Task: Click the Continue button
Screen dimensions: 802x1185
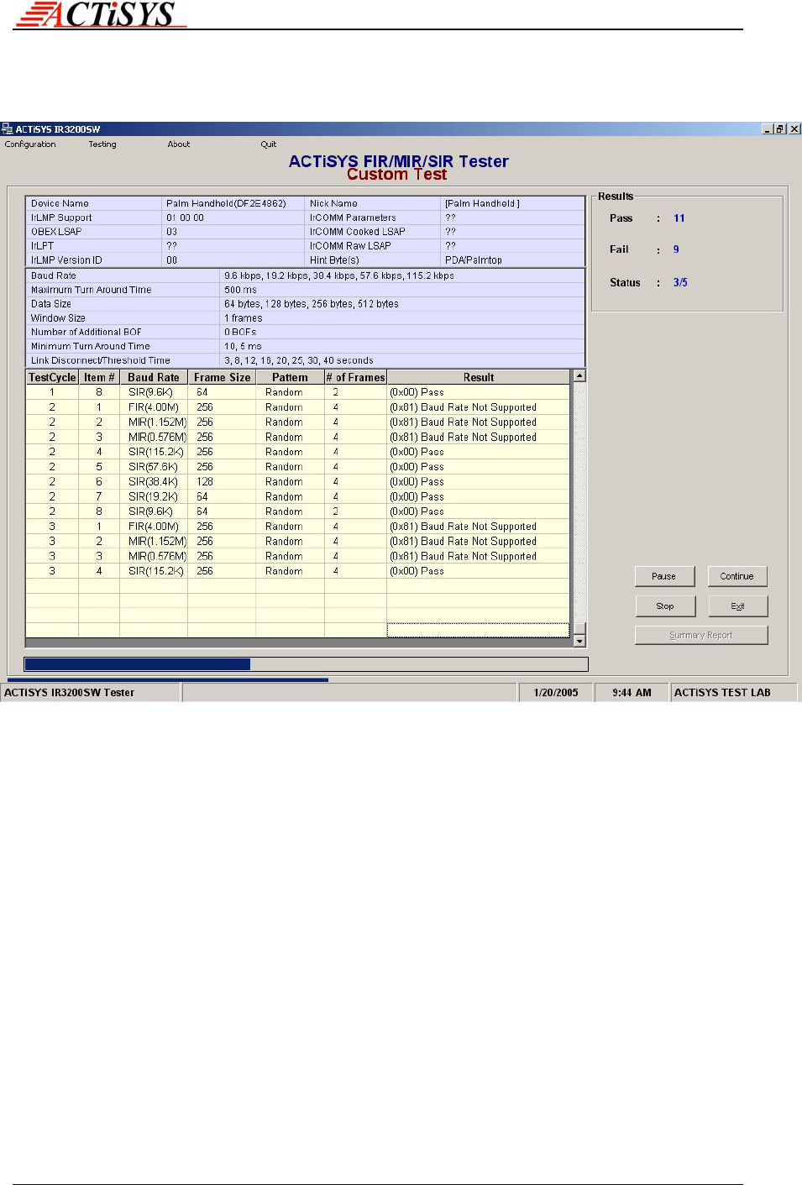Action: [x=736, y=576]
